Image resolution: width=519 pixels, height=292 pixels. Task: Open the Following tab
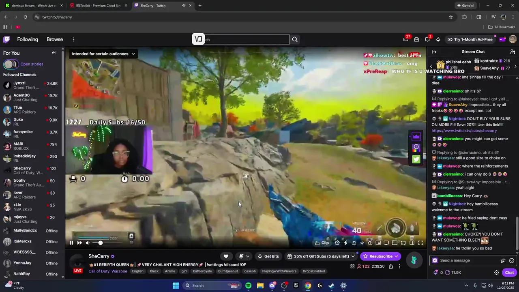pyautogui.click(x=28, y=39)
